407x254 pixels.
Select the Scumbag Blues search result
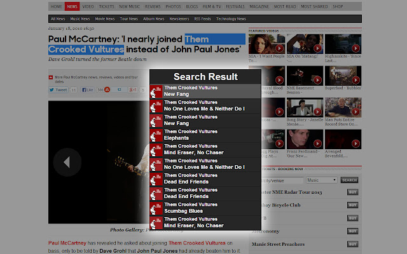(205, 208)
